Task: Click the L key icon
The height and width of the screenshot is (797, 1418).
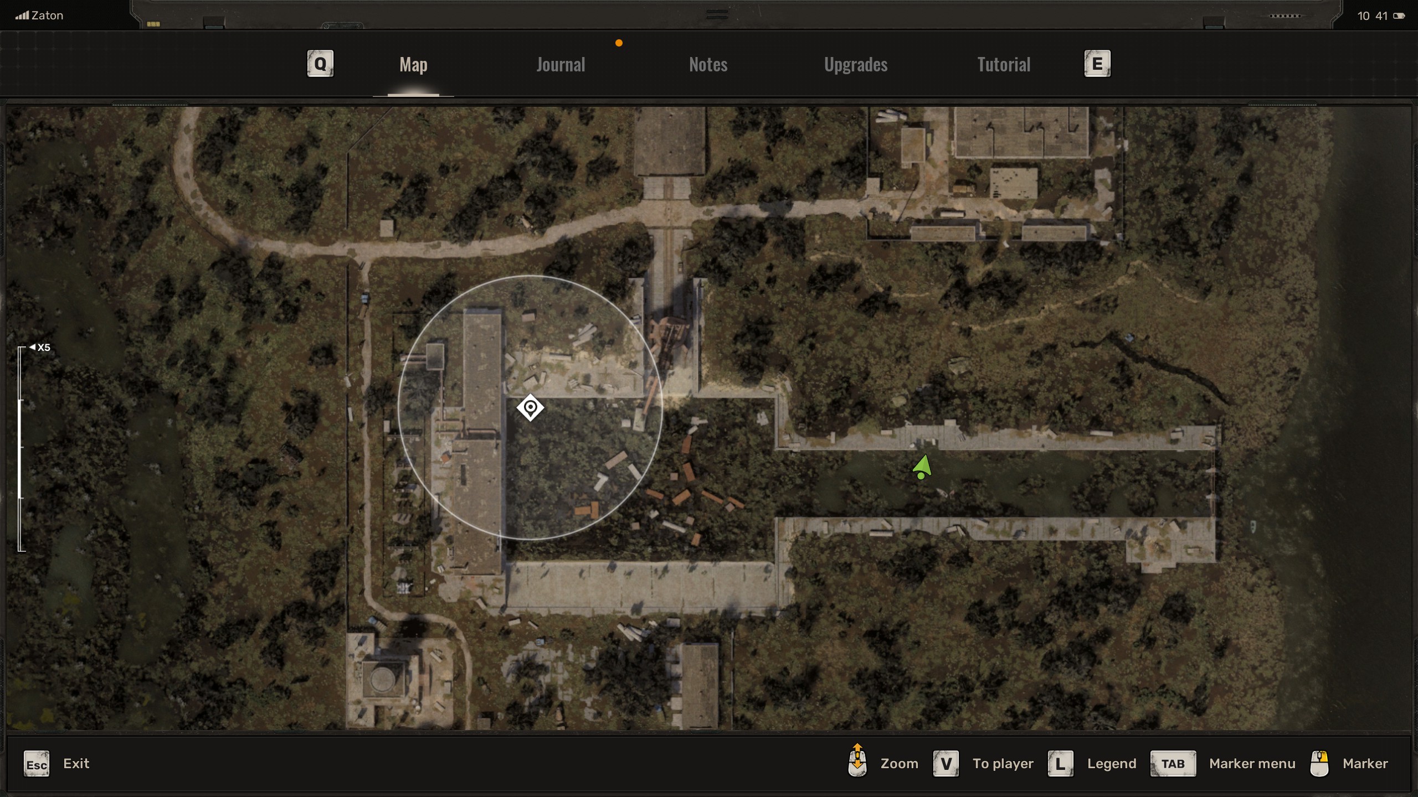Action: pyautogui.click(x=1061, y=764)
